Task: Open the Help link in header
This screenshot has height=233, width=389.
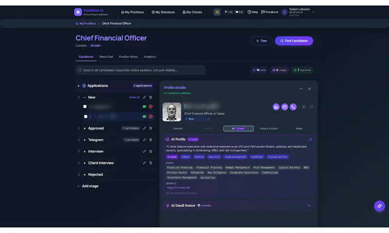Action: [253, 12]
